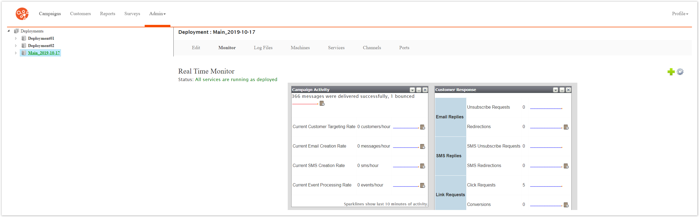Image resolution: width=699 pixels, height=217 pixels.
Task: Click the green plus add-panel icon
Action: (x=671, y=72)
